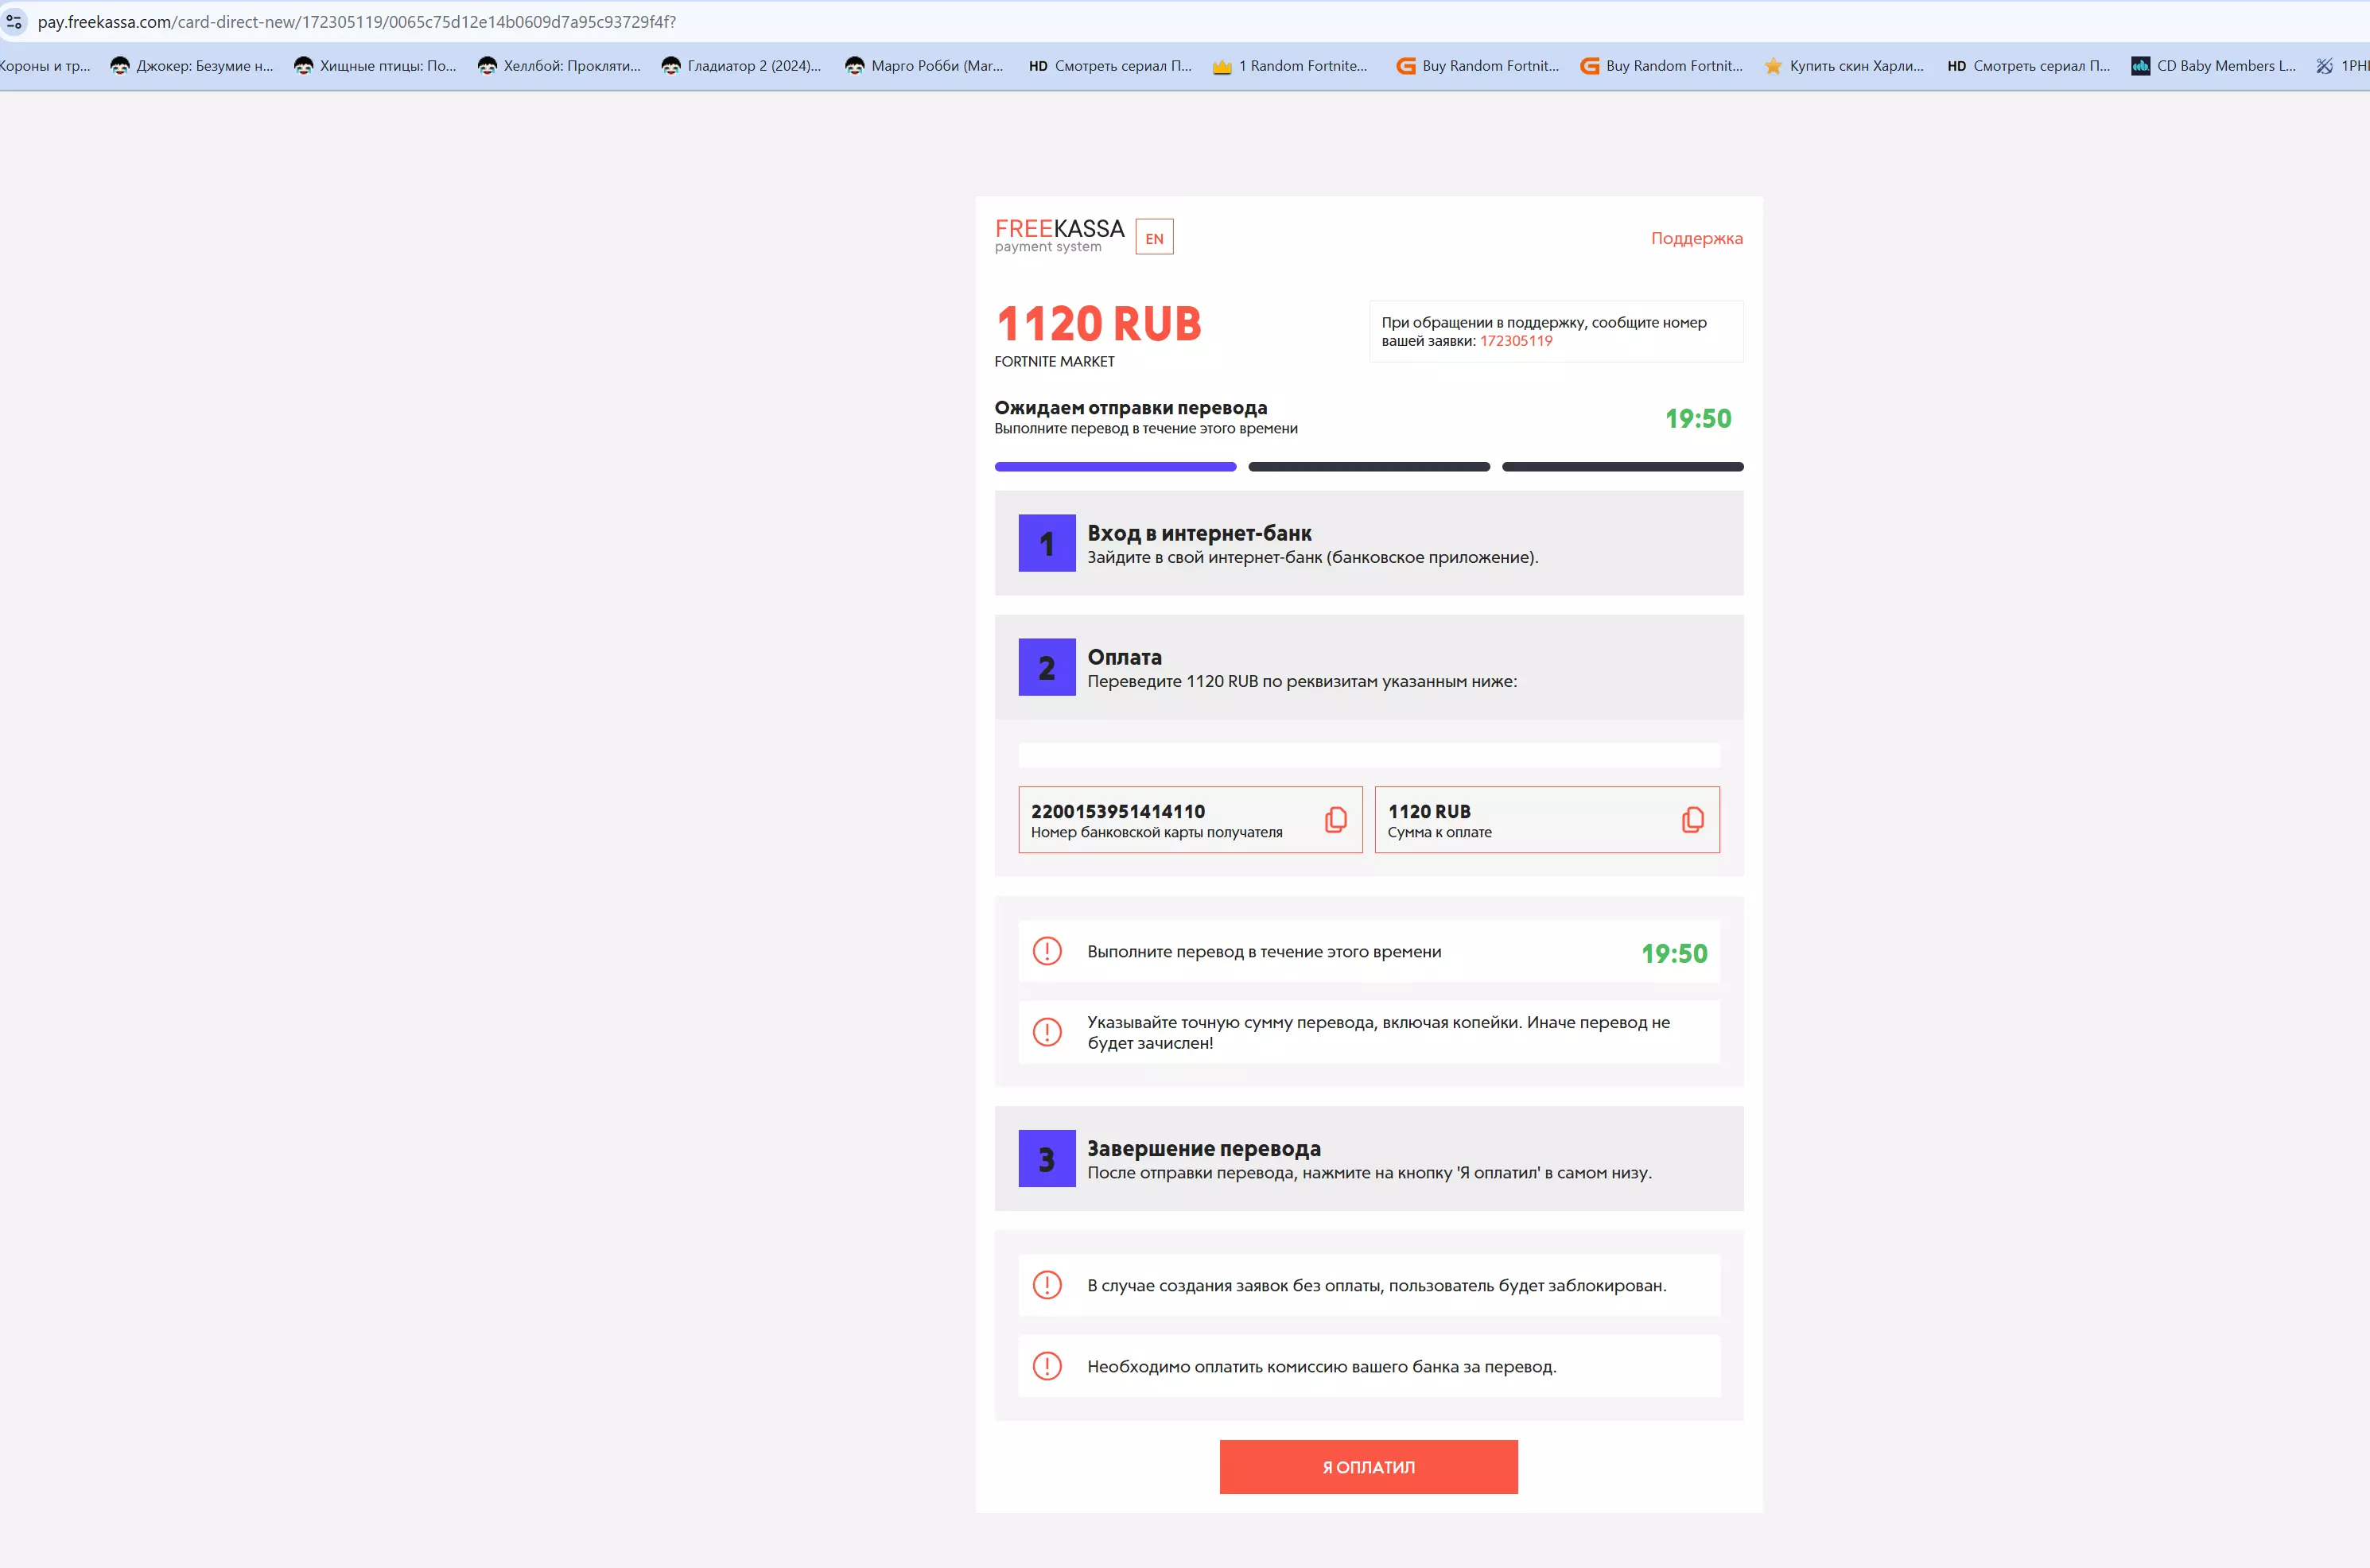Click the warning icon beside exact-amount notice

pos(1047,1031)
